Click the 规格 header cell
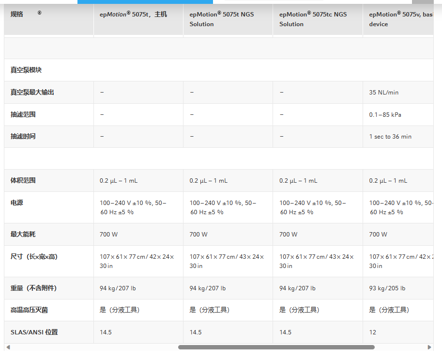The height and width of the screenshot is (362, 442). point(17,15)
